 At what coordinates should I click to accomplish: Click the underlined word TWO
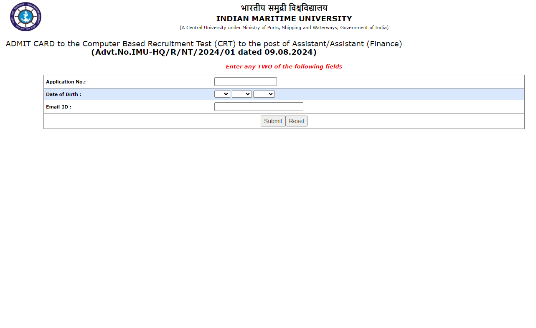[x=265, y=67]
